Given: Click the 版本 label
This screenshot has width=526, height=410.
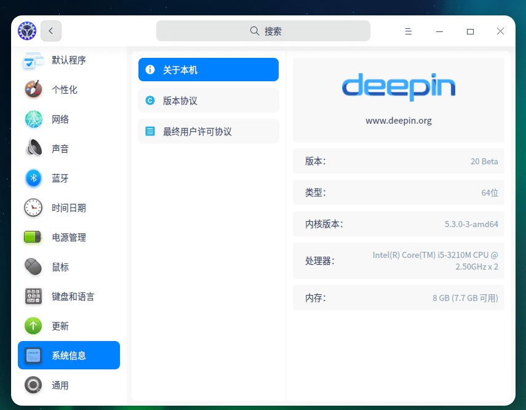Looking at the screenshot, I should 316,161.
